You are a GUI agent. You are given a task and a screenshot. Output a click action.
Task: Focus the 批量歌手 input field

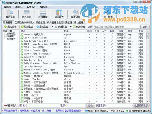pyautogui.click(x=120, y=106)
